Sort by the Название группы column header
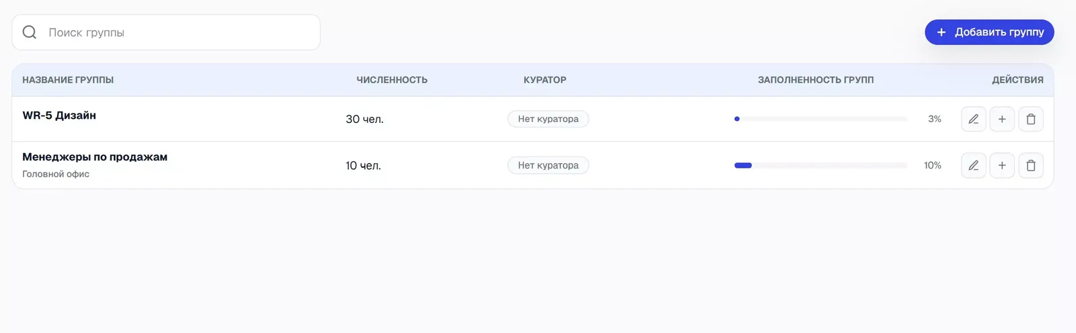Viewport: 1076px width, 333px height. point(68,80)
